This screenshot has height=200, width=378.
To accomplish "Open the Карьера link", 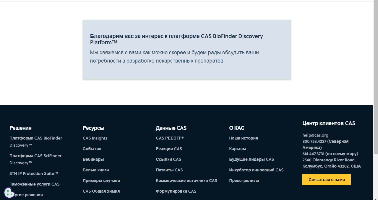I will [237, 149].
